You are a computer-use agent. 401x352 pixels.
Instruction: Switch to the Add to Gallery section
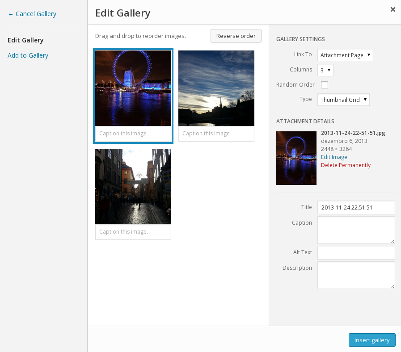coord(28,55)
